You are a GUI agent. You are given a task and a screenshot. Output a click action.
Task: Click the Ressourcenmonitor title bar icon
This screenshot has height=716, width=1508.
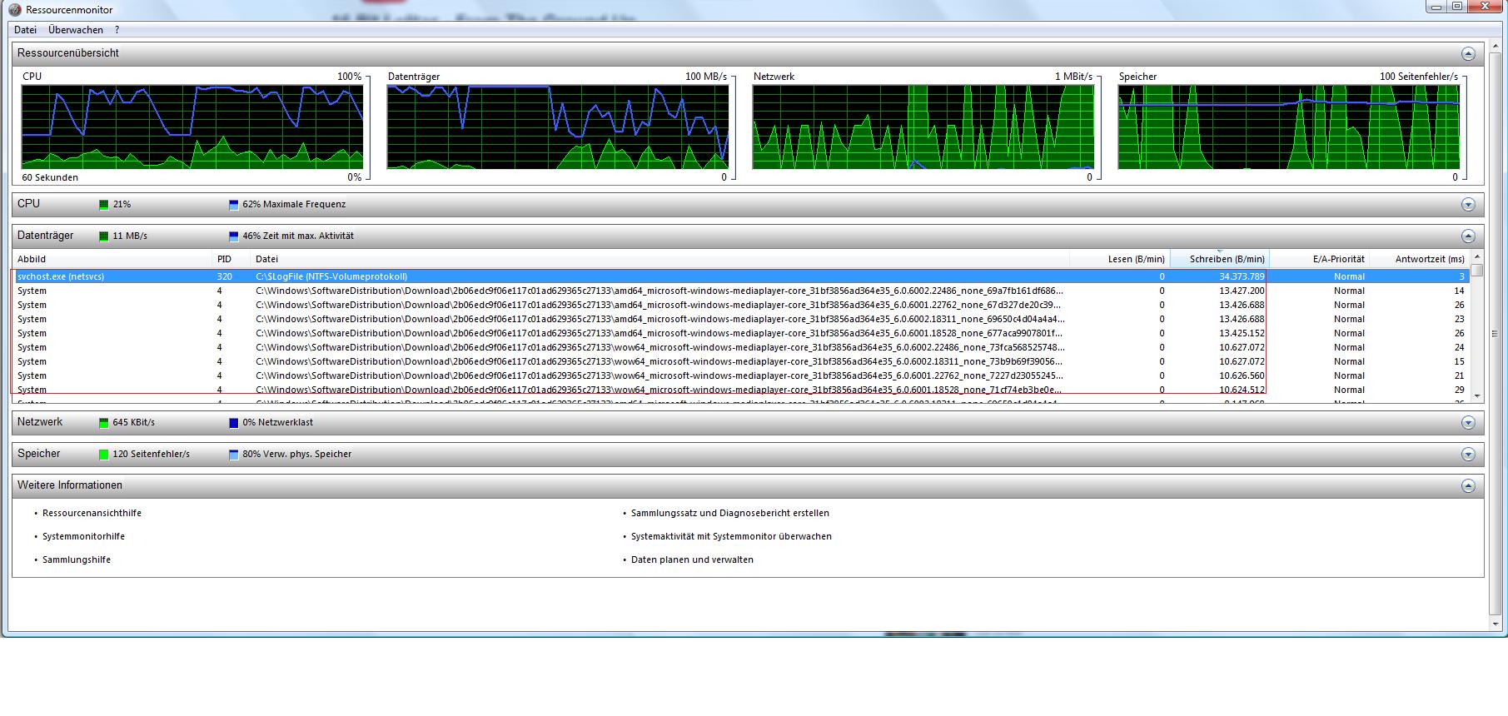tap(15, 10)
